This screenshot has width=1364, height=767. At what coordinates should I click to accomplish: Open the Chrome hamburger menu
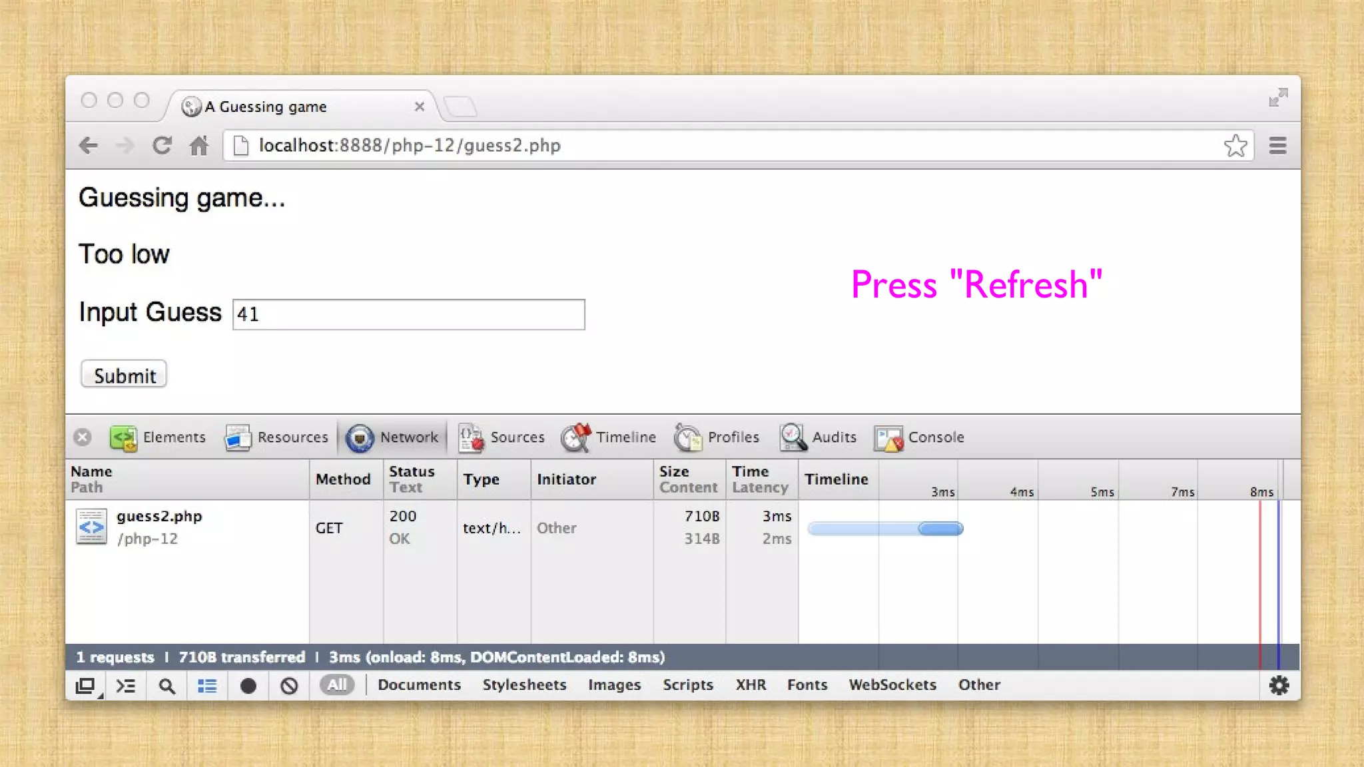1277,145
